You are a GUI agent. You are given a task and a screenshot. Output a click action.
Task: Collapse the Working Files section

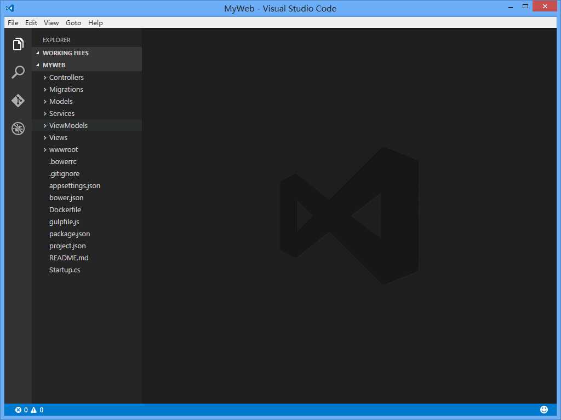(x=38, y=53)
